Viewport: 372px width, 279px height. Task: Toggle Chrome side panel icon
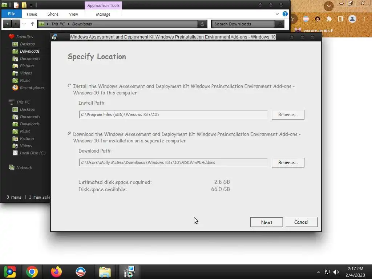click(x=341, y=19)
